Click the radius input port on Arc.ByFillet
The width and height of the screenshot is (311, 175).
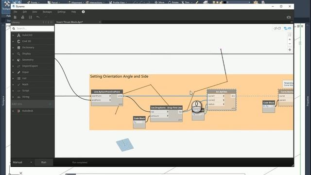click(216, 104)
